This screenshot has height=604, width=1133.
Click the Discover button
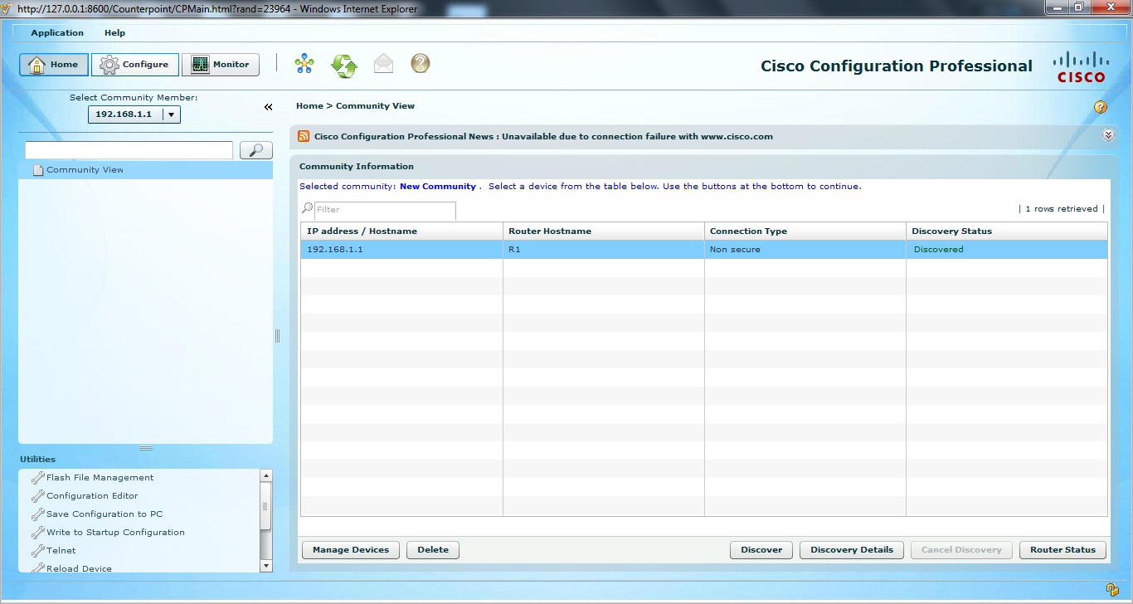761,549
